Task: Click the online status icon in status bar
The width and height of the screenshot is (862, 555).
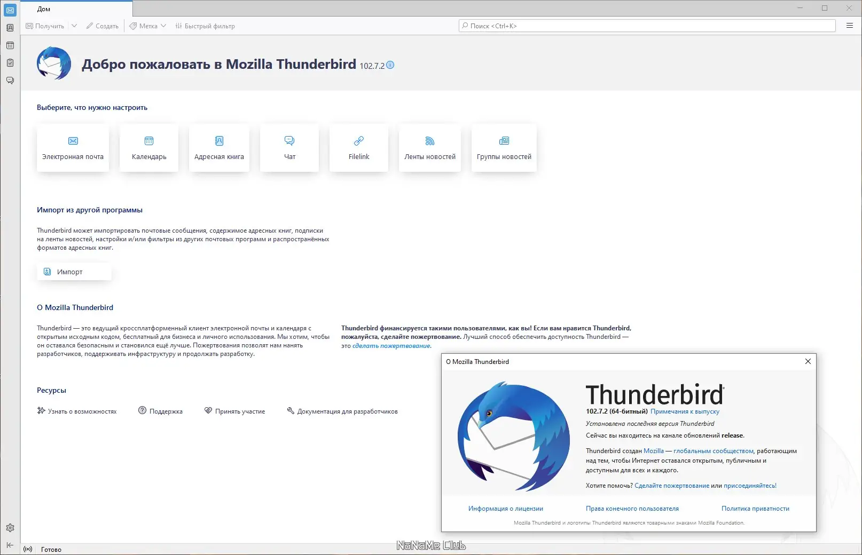Action: [28, 549]
